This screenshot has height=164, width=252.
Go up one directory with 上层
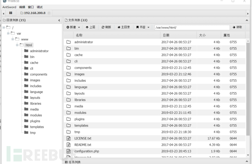coord(90,27)
